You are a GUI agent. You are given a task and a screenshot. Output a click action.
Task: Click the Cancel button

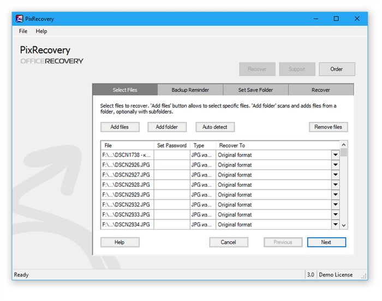[228, 242]
